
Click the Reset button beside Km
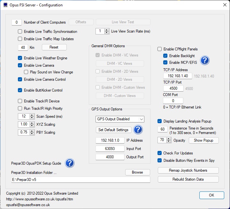click(54, 47)
